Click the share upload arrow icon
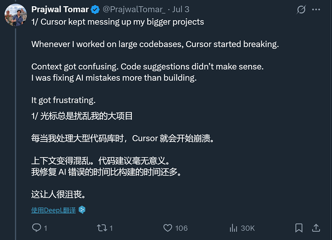 coord(316,227)
